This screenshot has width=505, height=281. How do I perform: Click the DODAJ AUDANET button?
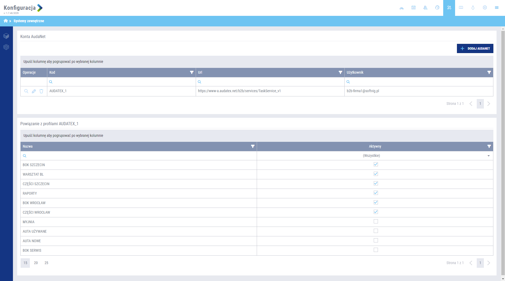475,48
